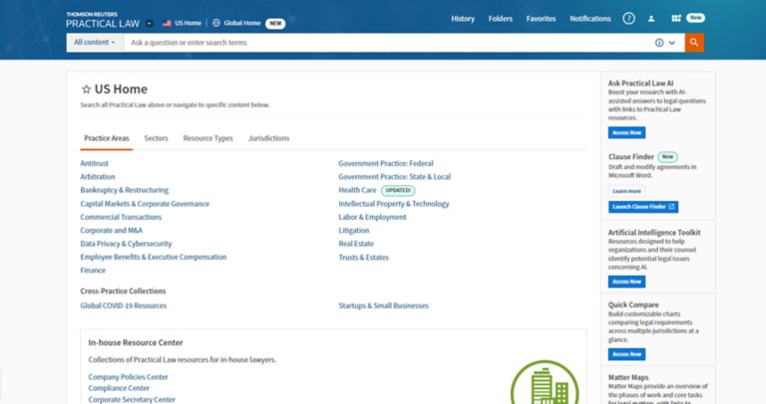
Task: Open the Arbitration practice area
Action: point(98,176)
